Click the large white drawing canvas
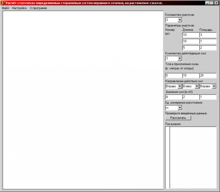This screenshot has height=192, width=220. 83,100
